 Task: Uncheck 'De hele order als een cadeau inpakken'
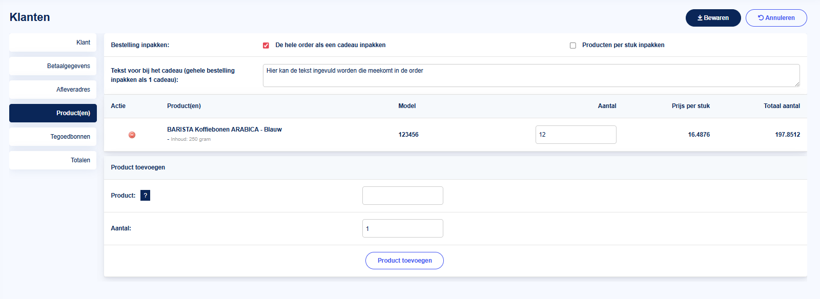tap(266, 46)
